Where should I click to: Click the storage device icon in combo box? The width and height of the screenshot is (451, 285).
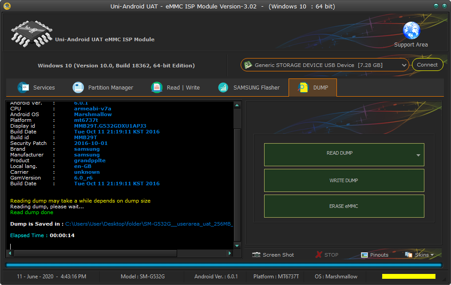[248, 65]
